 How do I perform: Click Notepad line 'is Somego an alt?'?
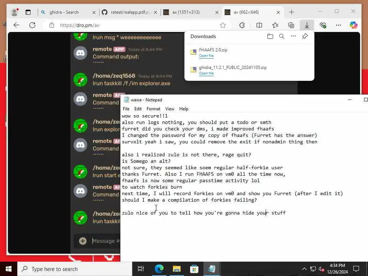point(146,161)
